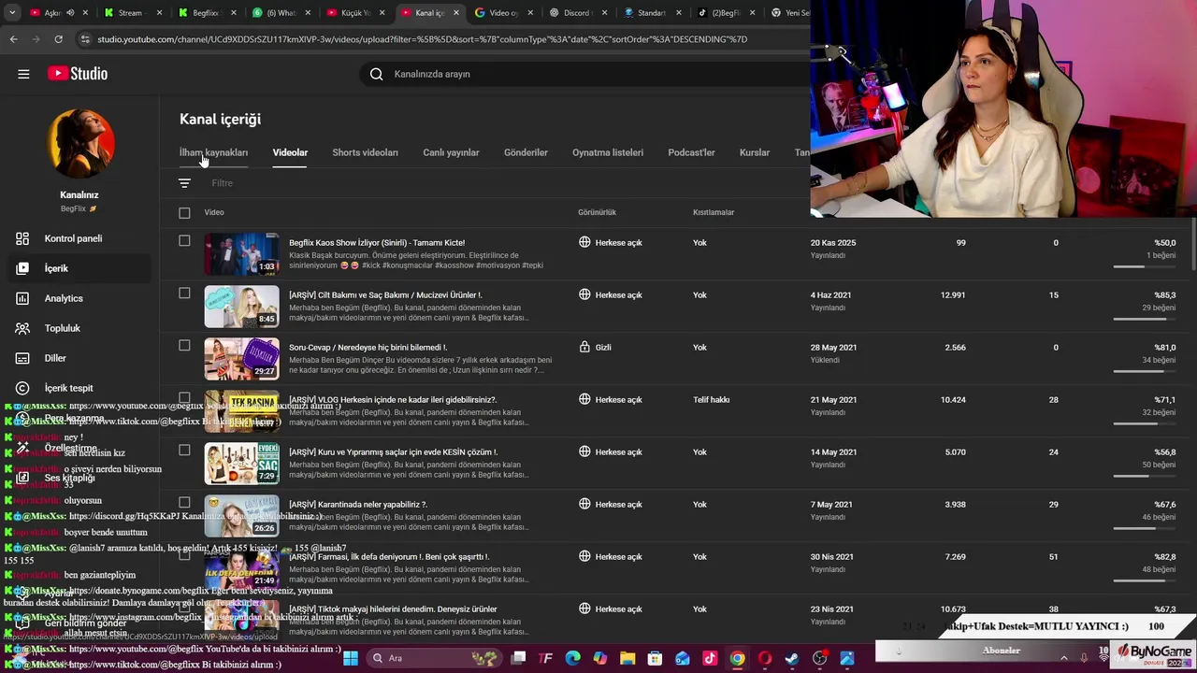Click the site info icon in address bar

tap(85, 39)
